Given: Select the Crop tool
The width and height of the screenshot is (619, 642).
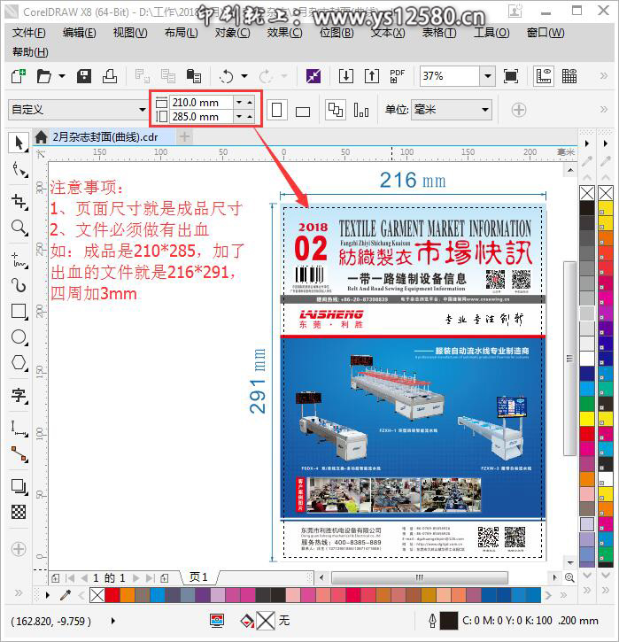Looking at the screenshot, I should coord(19,201).
